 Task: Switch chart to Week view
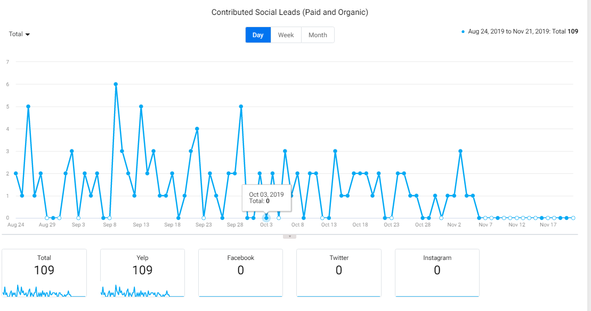(x=286, y=35)
